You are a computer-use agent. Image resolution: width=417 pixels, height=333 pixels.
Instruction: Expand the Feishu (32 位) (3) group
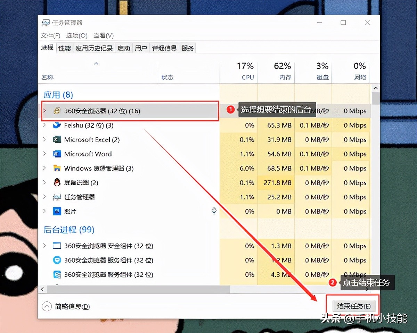44,125
